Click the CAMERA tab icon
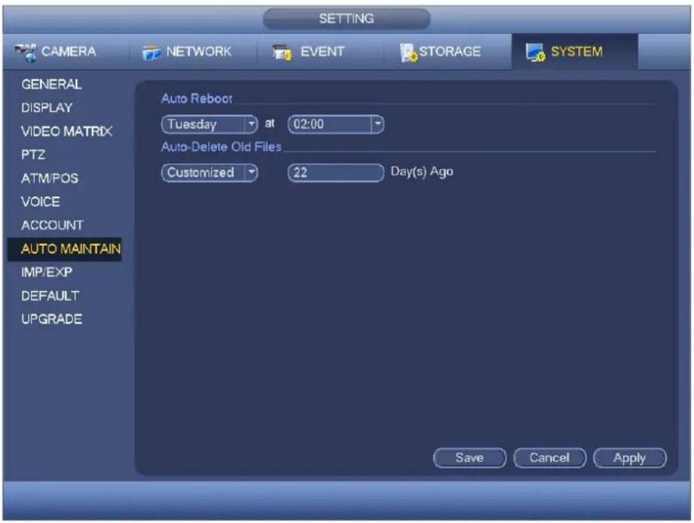 pyautogui.click(x=25, y=52)
